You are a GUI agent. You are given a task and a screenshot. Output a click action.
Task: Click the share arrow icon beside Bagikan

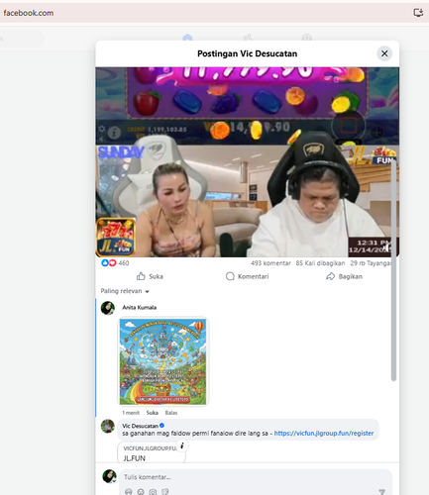coord(330,276)
